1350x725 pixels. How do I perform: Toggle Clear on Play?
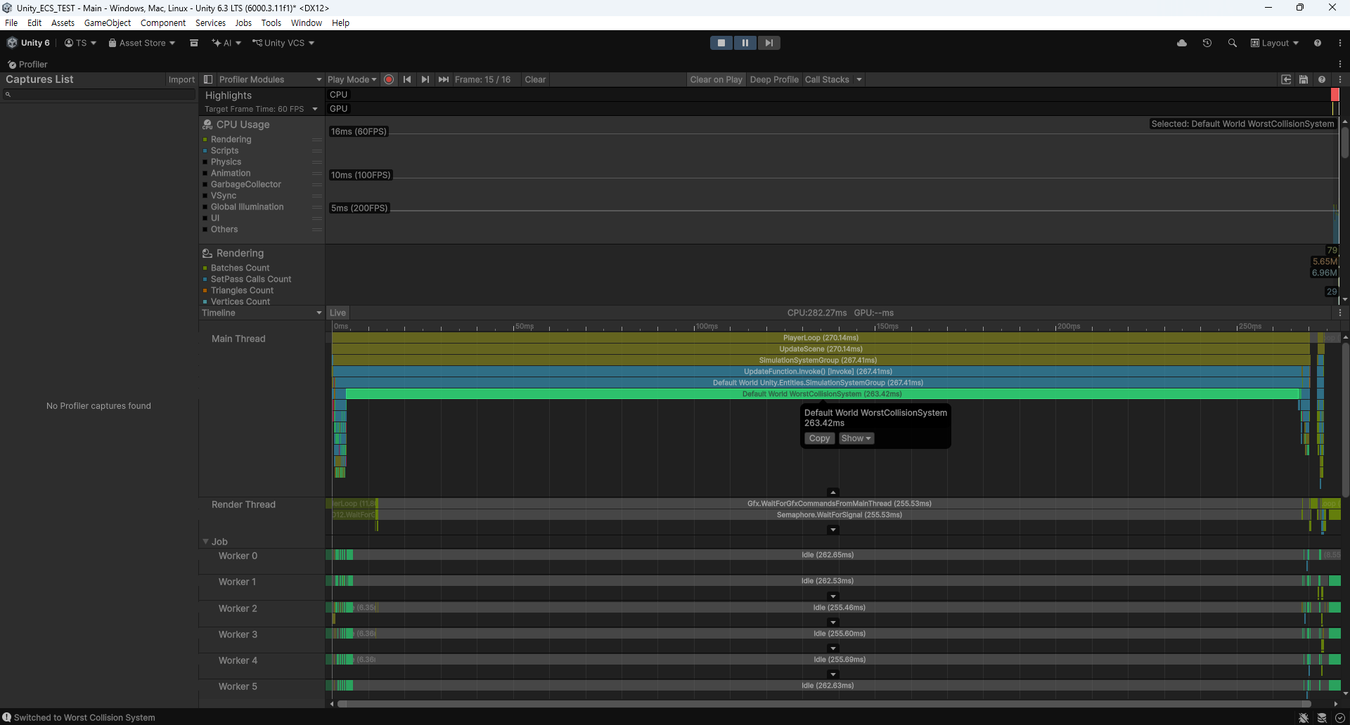(x=716, y=79)
